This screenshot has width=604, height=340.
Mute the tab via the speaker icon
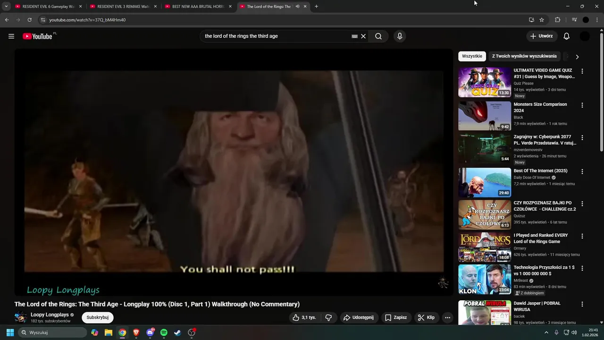pos(297,7)
